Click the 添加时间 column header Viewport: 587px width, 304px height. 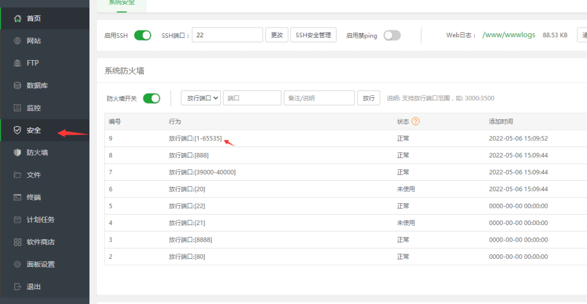pos(501,121)
